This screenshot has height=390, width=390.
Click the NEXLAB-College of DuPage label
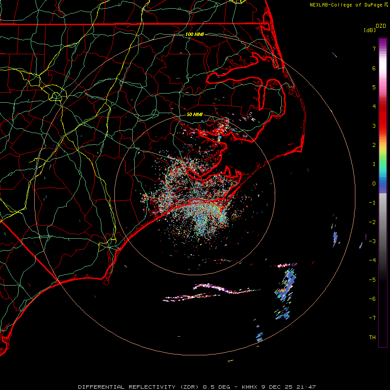click(349, 5)
